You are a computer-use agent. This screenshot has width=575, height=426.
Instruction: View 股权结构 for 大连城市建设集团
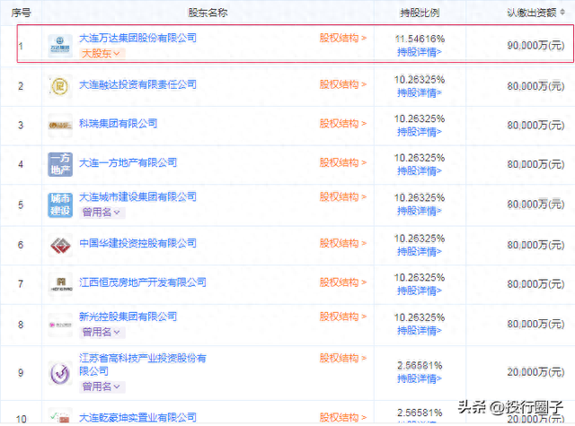[x=343, y=197]
